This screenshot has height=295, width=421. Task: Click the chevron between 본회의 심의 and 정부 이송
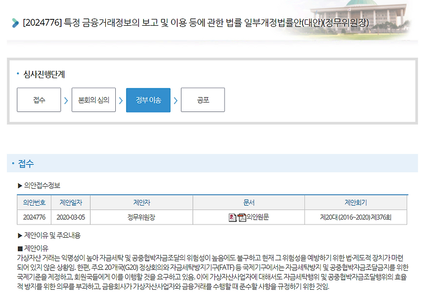coord(121,100)
